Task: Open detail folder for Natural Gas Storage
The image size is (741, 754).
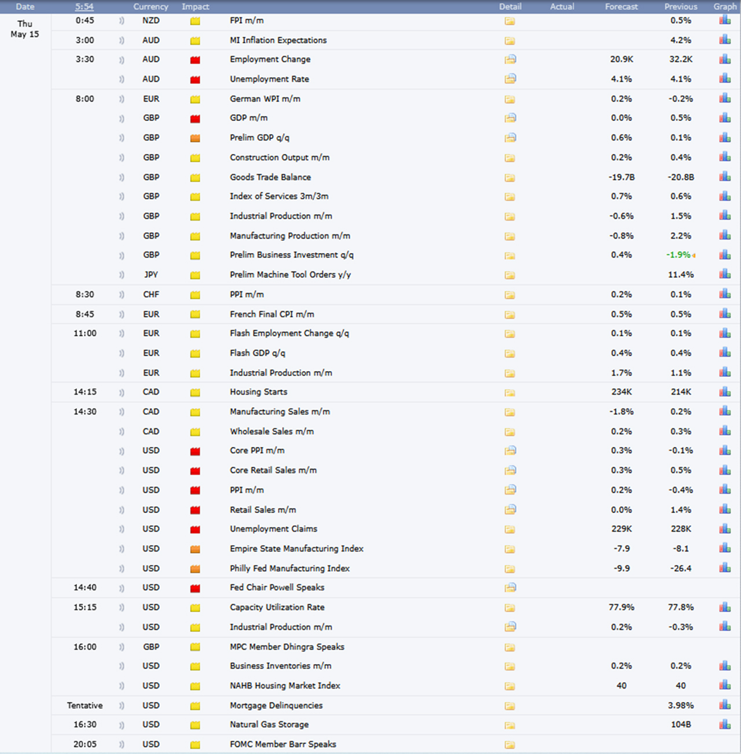Action: coord(509,725)
